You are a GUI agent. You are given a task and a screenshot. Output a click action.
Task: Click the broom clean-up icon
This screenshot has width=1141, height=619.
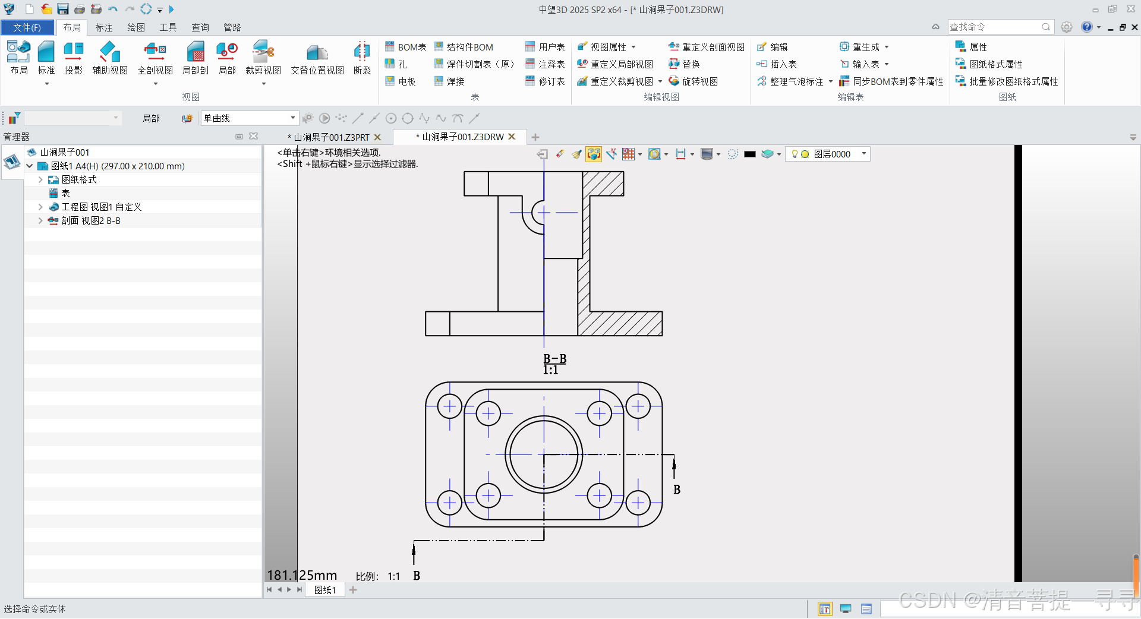pyautogui.click(x=576, y=154)
